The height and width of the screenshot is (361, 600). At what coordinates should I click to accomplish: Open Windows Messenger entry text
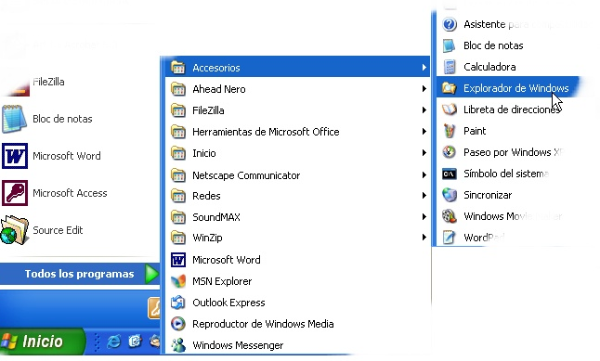coord(238,346)
